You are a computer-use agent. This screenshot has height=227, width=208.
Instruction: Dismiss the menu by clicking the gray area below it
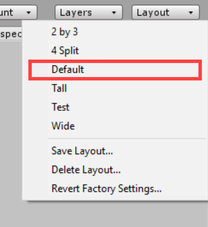click(102, 214)
